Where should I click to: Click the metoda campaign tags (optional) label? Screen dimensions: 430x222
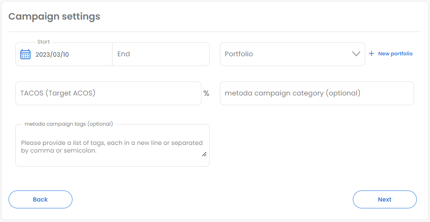coord(69,124)
